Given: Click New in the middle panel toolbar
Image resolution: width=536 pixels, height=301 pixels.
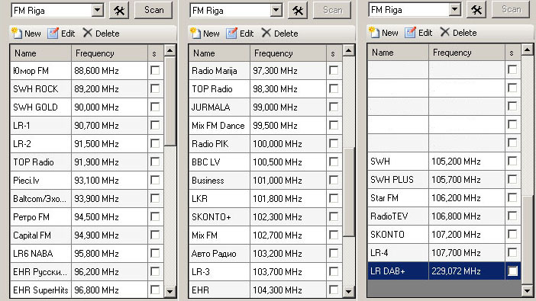Looking at the screenshot, I should (205, 34).
